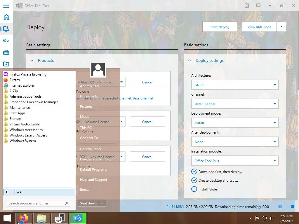Open the folder-arrow icon in sidebar
Viewport: 299px width, 224px height.
point(6,64)
